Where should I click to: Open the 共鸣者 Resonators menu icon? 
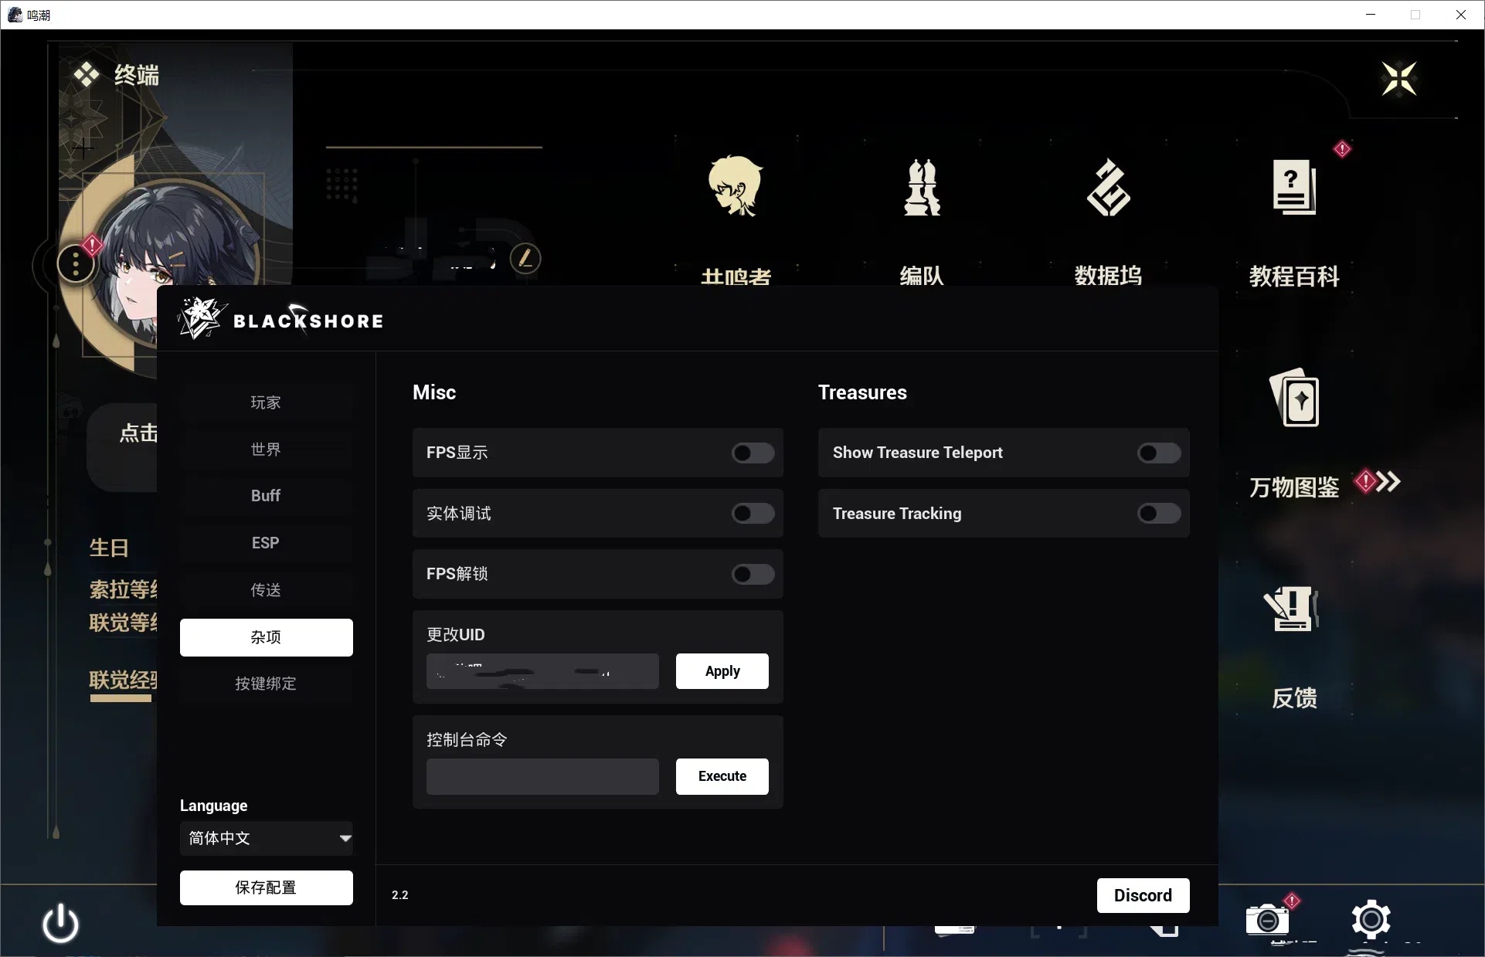735,188
